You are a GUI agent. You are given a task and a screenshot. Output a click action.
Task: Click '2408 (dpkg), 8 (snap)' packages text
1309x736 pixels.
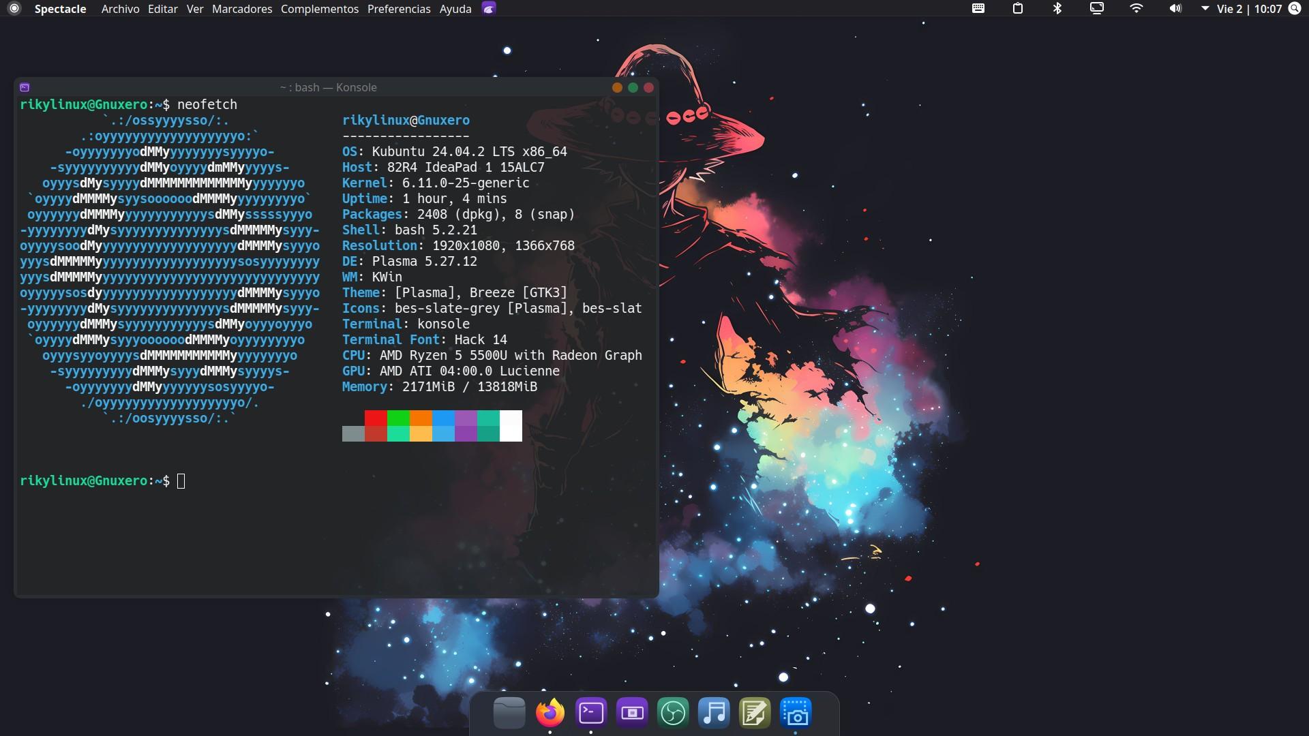coord(496,214)
